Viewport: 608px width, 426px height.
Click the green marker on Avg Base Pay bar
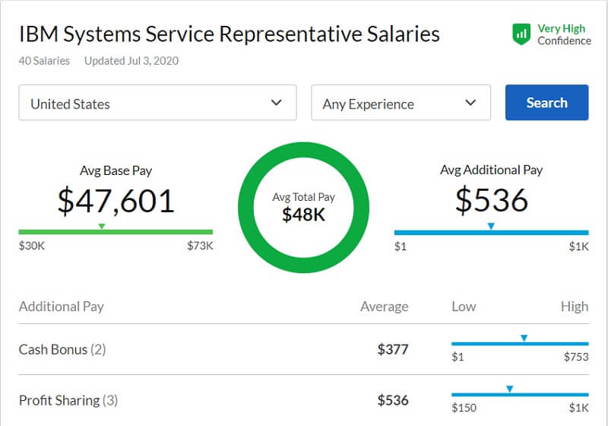[x=102, y=226]
